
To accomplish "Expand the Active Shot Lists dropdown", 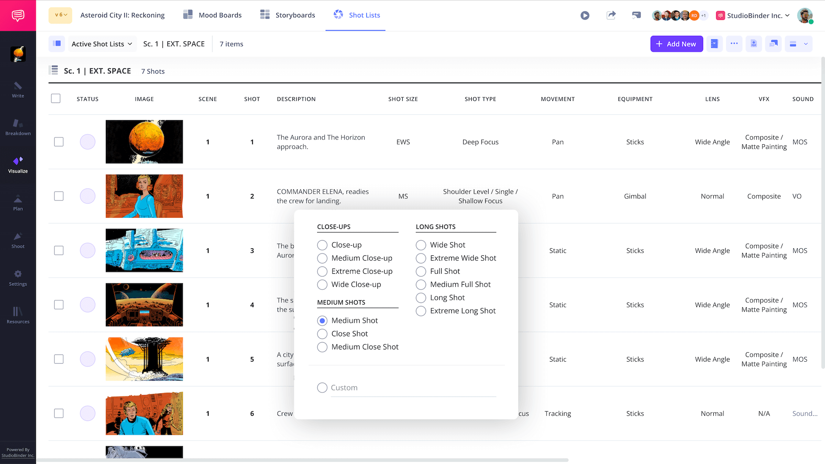I will point(102,44).
